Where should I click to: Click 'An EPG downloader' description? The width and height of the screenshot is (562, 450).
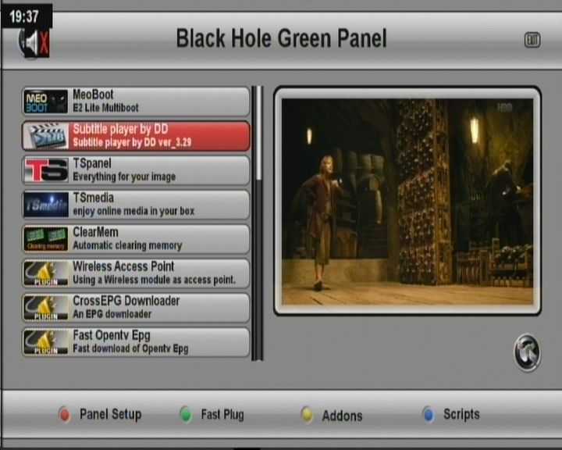tap(112, 314)
